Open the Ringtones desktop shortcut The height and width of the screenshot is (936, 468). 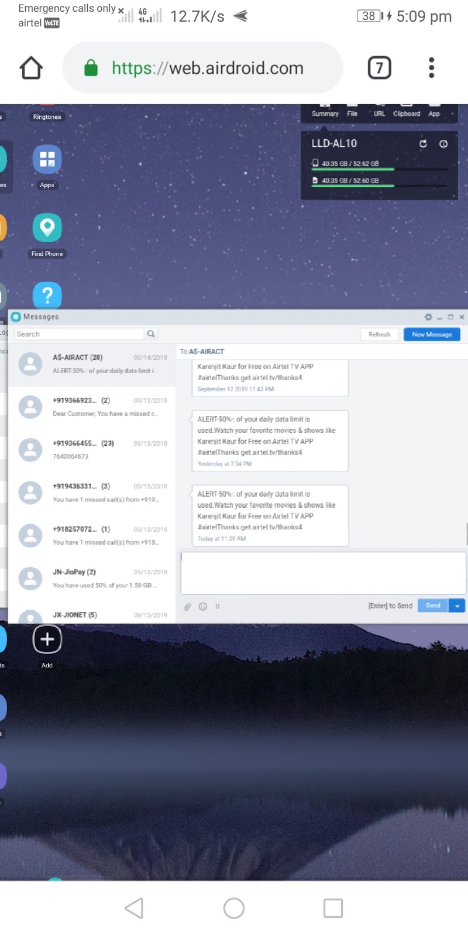pyautogui.click(x=47, y=117)
